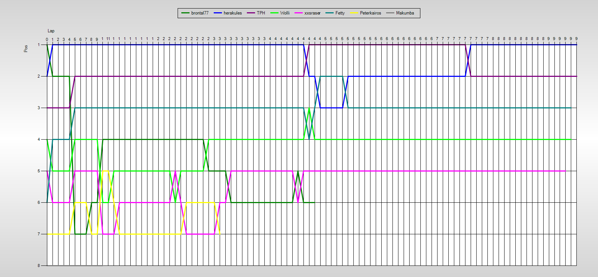This screenshot has height=277, width=598.
Task: Click the Pos axis title
Action: coord(26,49)
